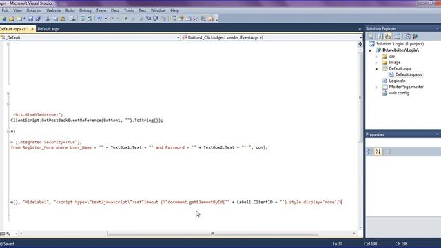Click the Copy Web Site icon in Solution Explorer
The height and width of the screenshot is (248, 441).
point(407,37)
